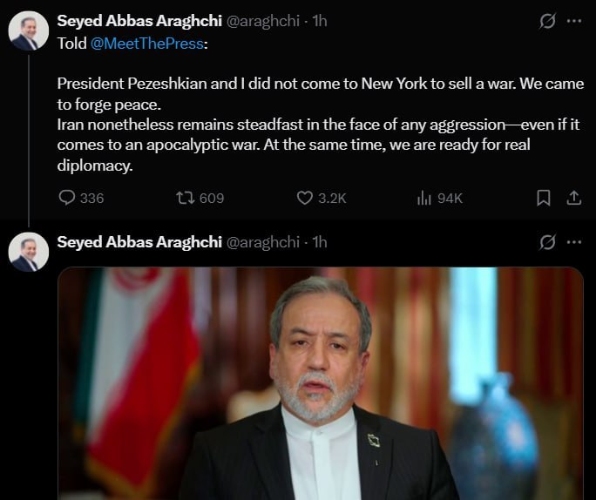Click Seyed Abbas Araghchi name on first tweet
Screen dimensions: 596x500
(x=139, y=21)
